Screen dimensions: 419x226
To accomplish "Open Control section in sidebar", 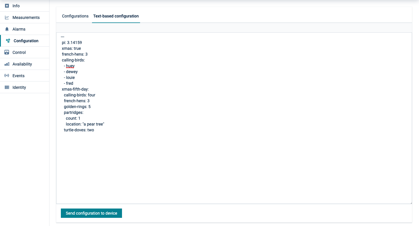I will (24, 52).
